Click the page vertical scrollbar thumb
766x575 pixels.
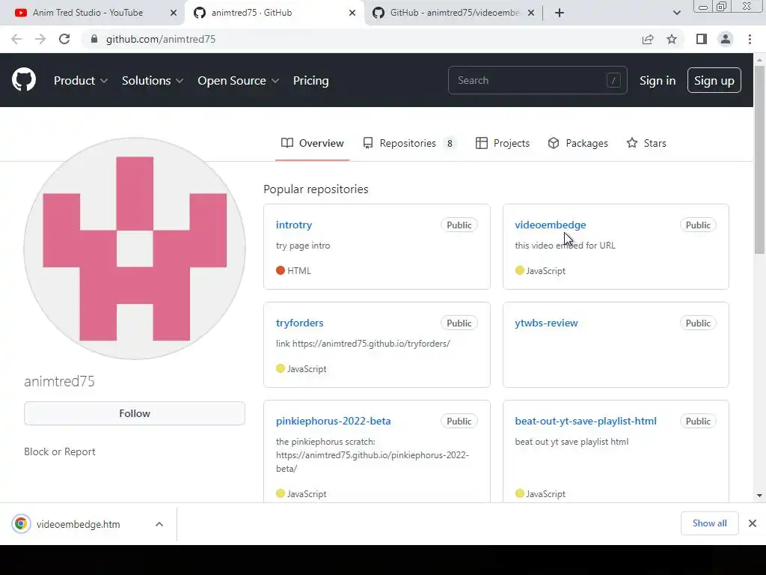click(x=759, y=159)
